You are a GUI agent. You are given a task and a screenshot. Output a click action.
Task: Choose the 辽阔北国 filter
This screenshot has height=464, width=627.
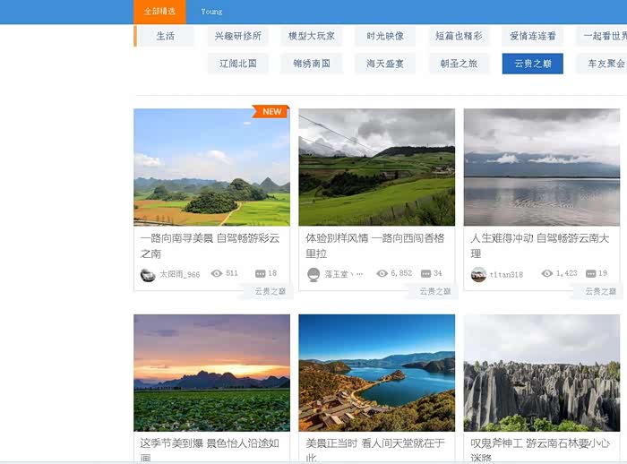pyautogui.click(x=238, y=64)
